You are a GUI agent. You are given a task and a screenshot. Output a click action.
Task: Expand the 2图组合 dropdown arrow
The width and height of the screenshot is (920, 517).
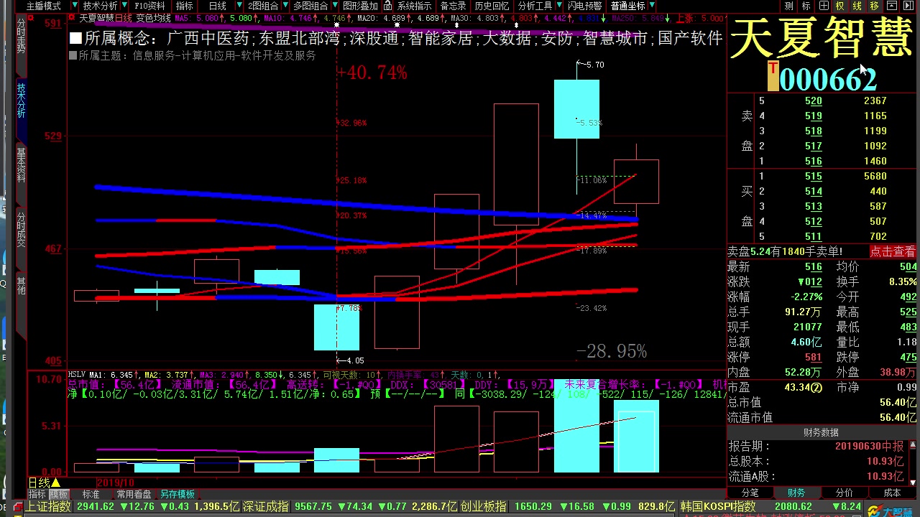(285, 6)
